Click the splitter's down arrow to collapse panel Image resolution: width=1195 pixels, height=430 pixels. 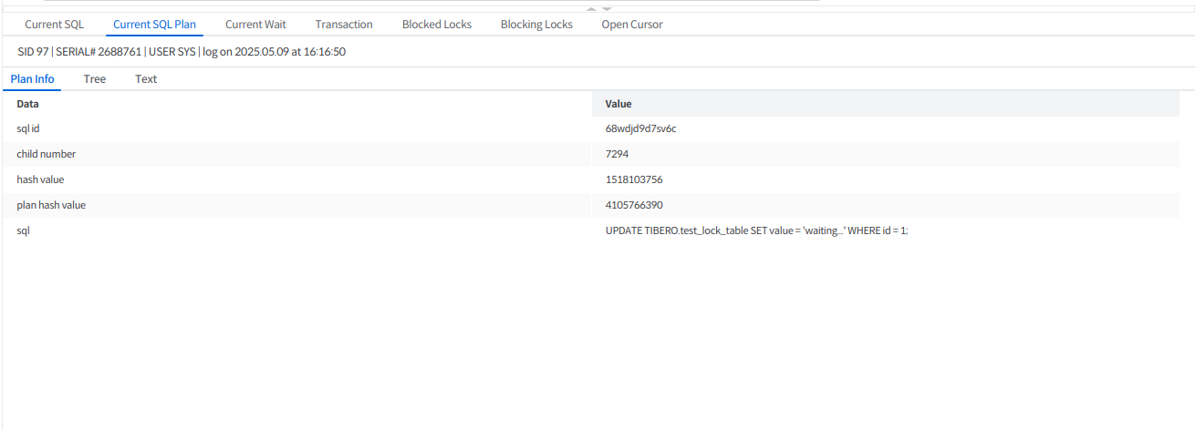click(x=607, y=8)
